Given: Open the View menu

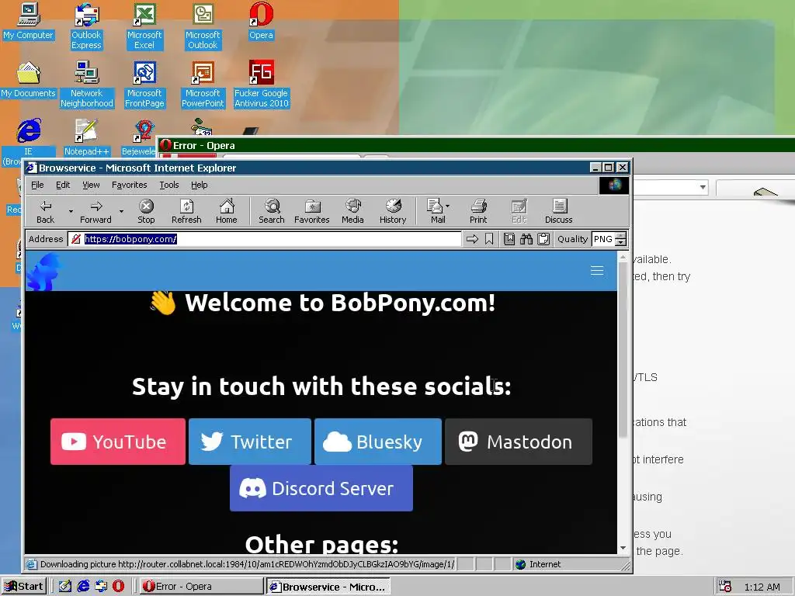Looking at the screenshot, I should click(x=92, y=185).
